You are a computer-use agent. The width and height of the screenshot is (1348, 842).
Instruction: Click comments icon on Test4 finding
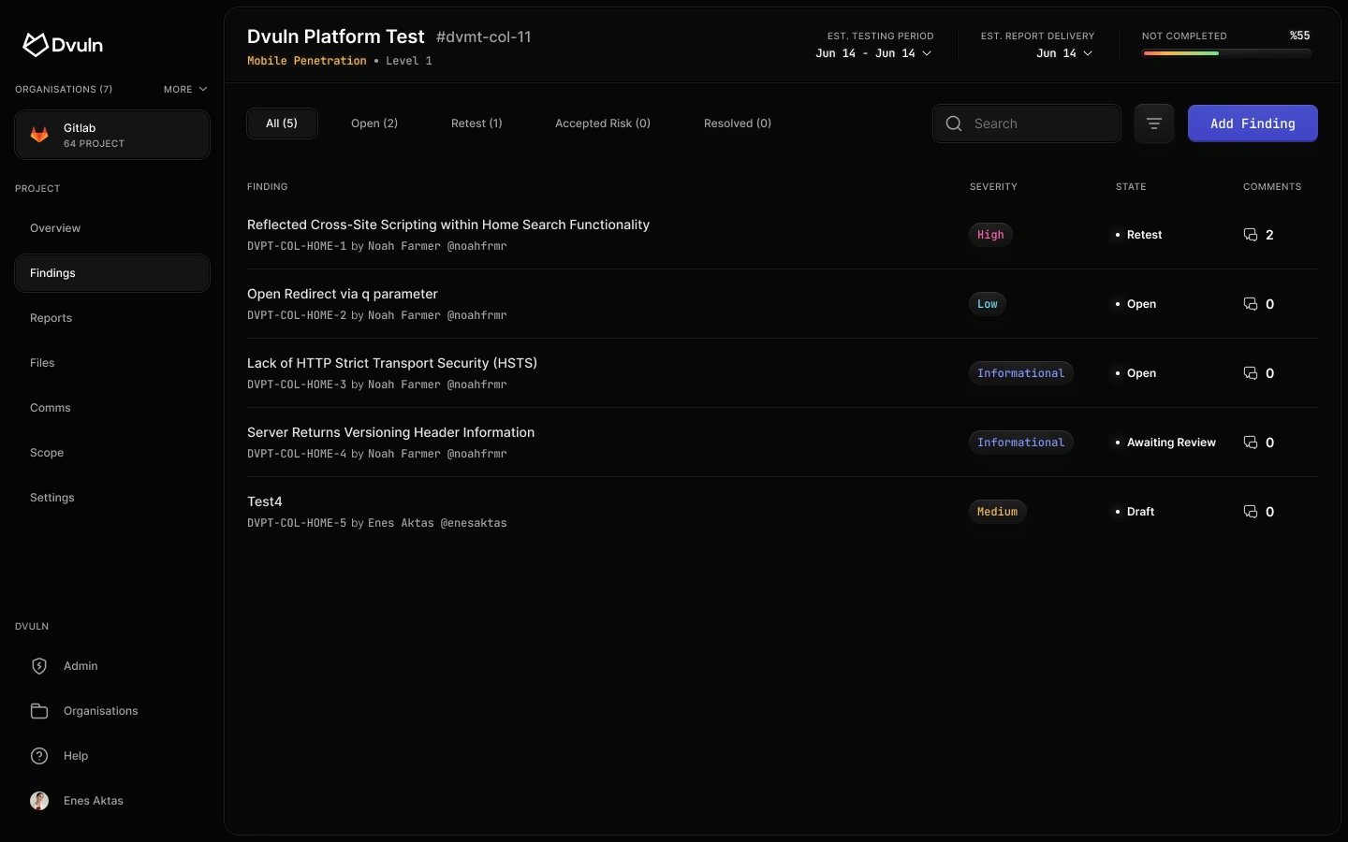[x=1251, y=512]
